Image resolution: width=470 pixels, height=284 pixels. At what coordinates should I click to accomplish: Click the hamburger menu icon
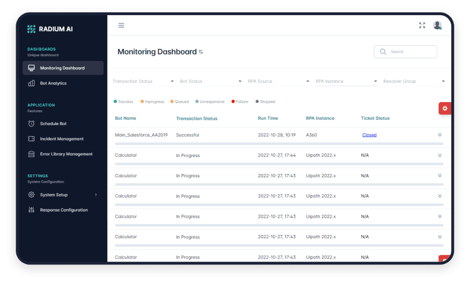121,25
